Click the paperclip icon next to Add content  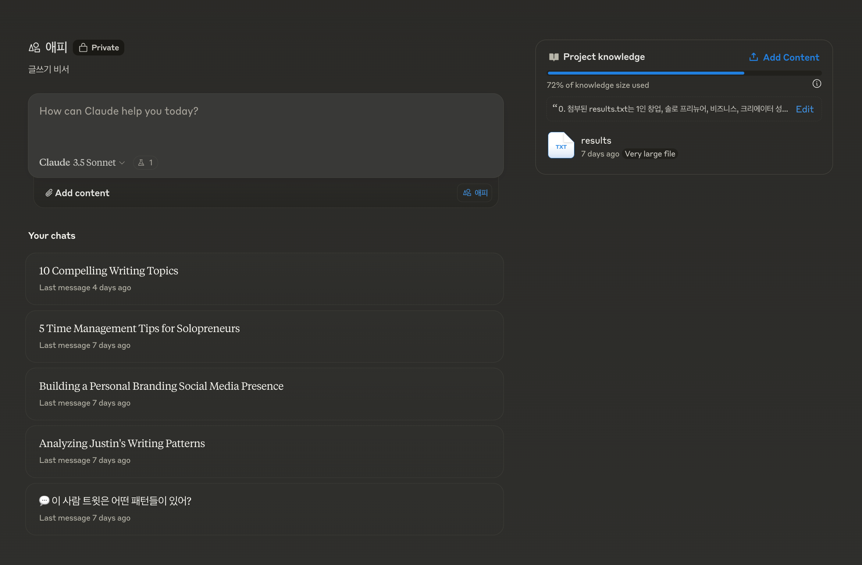click(49, 193)
